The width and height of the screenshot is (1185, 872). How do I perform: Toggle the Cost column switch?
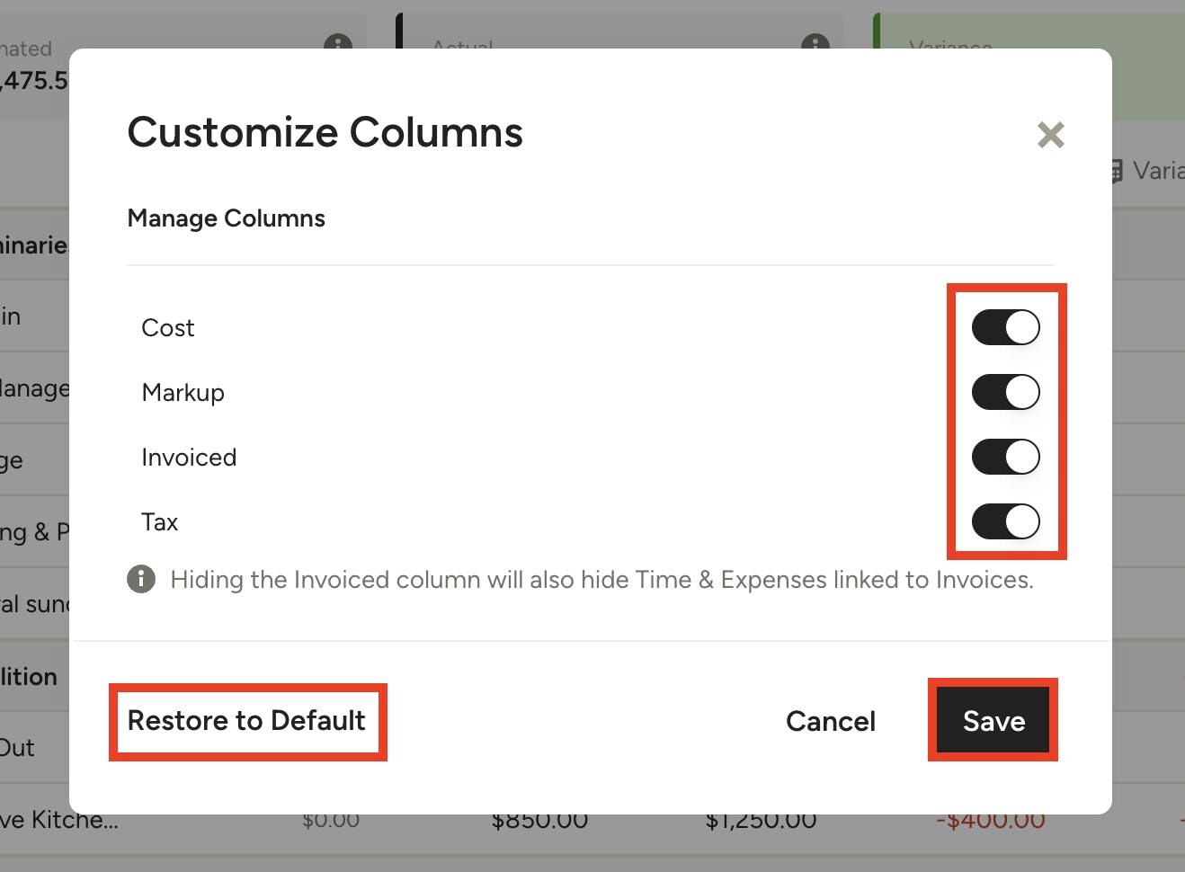point(1005,327)
